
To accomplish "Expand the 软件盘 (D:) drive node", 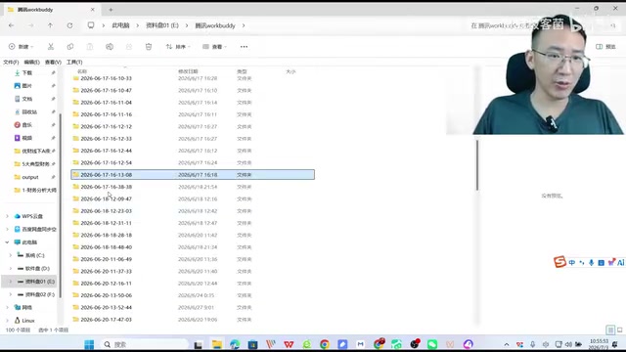I will tap(11, 268).
